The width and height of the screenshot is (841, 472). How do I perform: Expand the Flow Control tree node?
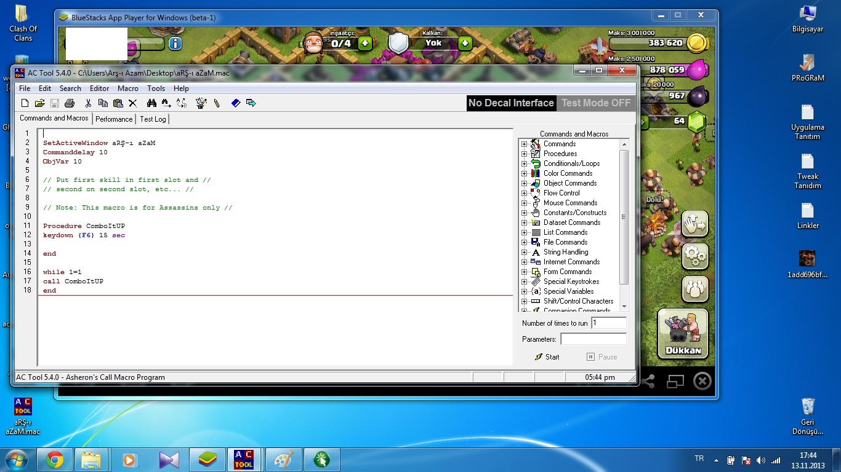pos(525,194)
